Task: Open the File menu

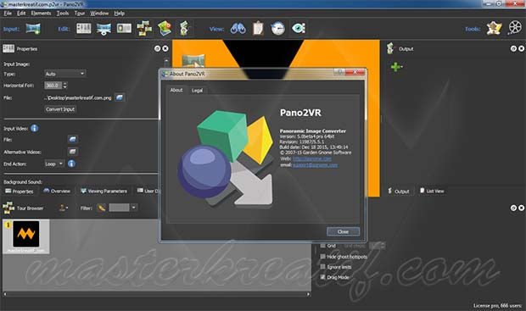Action: pos(8,13)
